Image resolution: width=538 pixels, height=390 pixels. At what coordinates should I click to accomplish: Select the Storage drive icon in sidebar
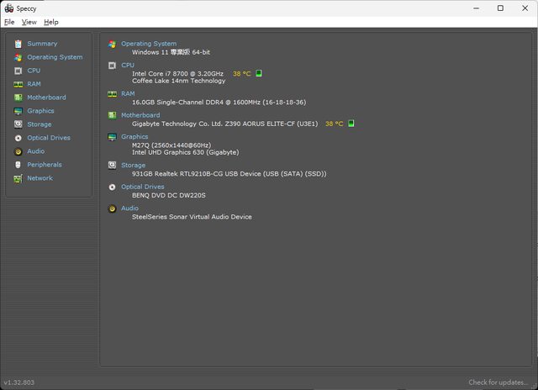point(18,124)
